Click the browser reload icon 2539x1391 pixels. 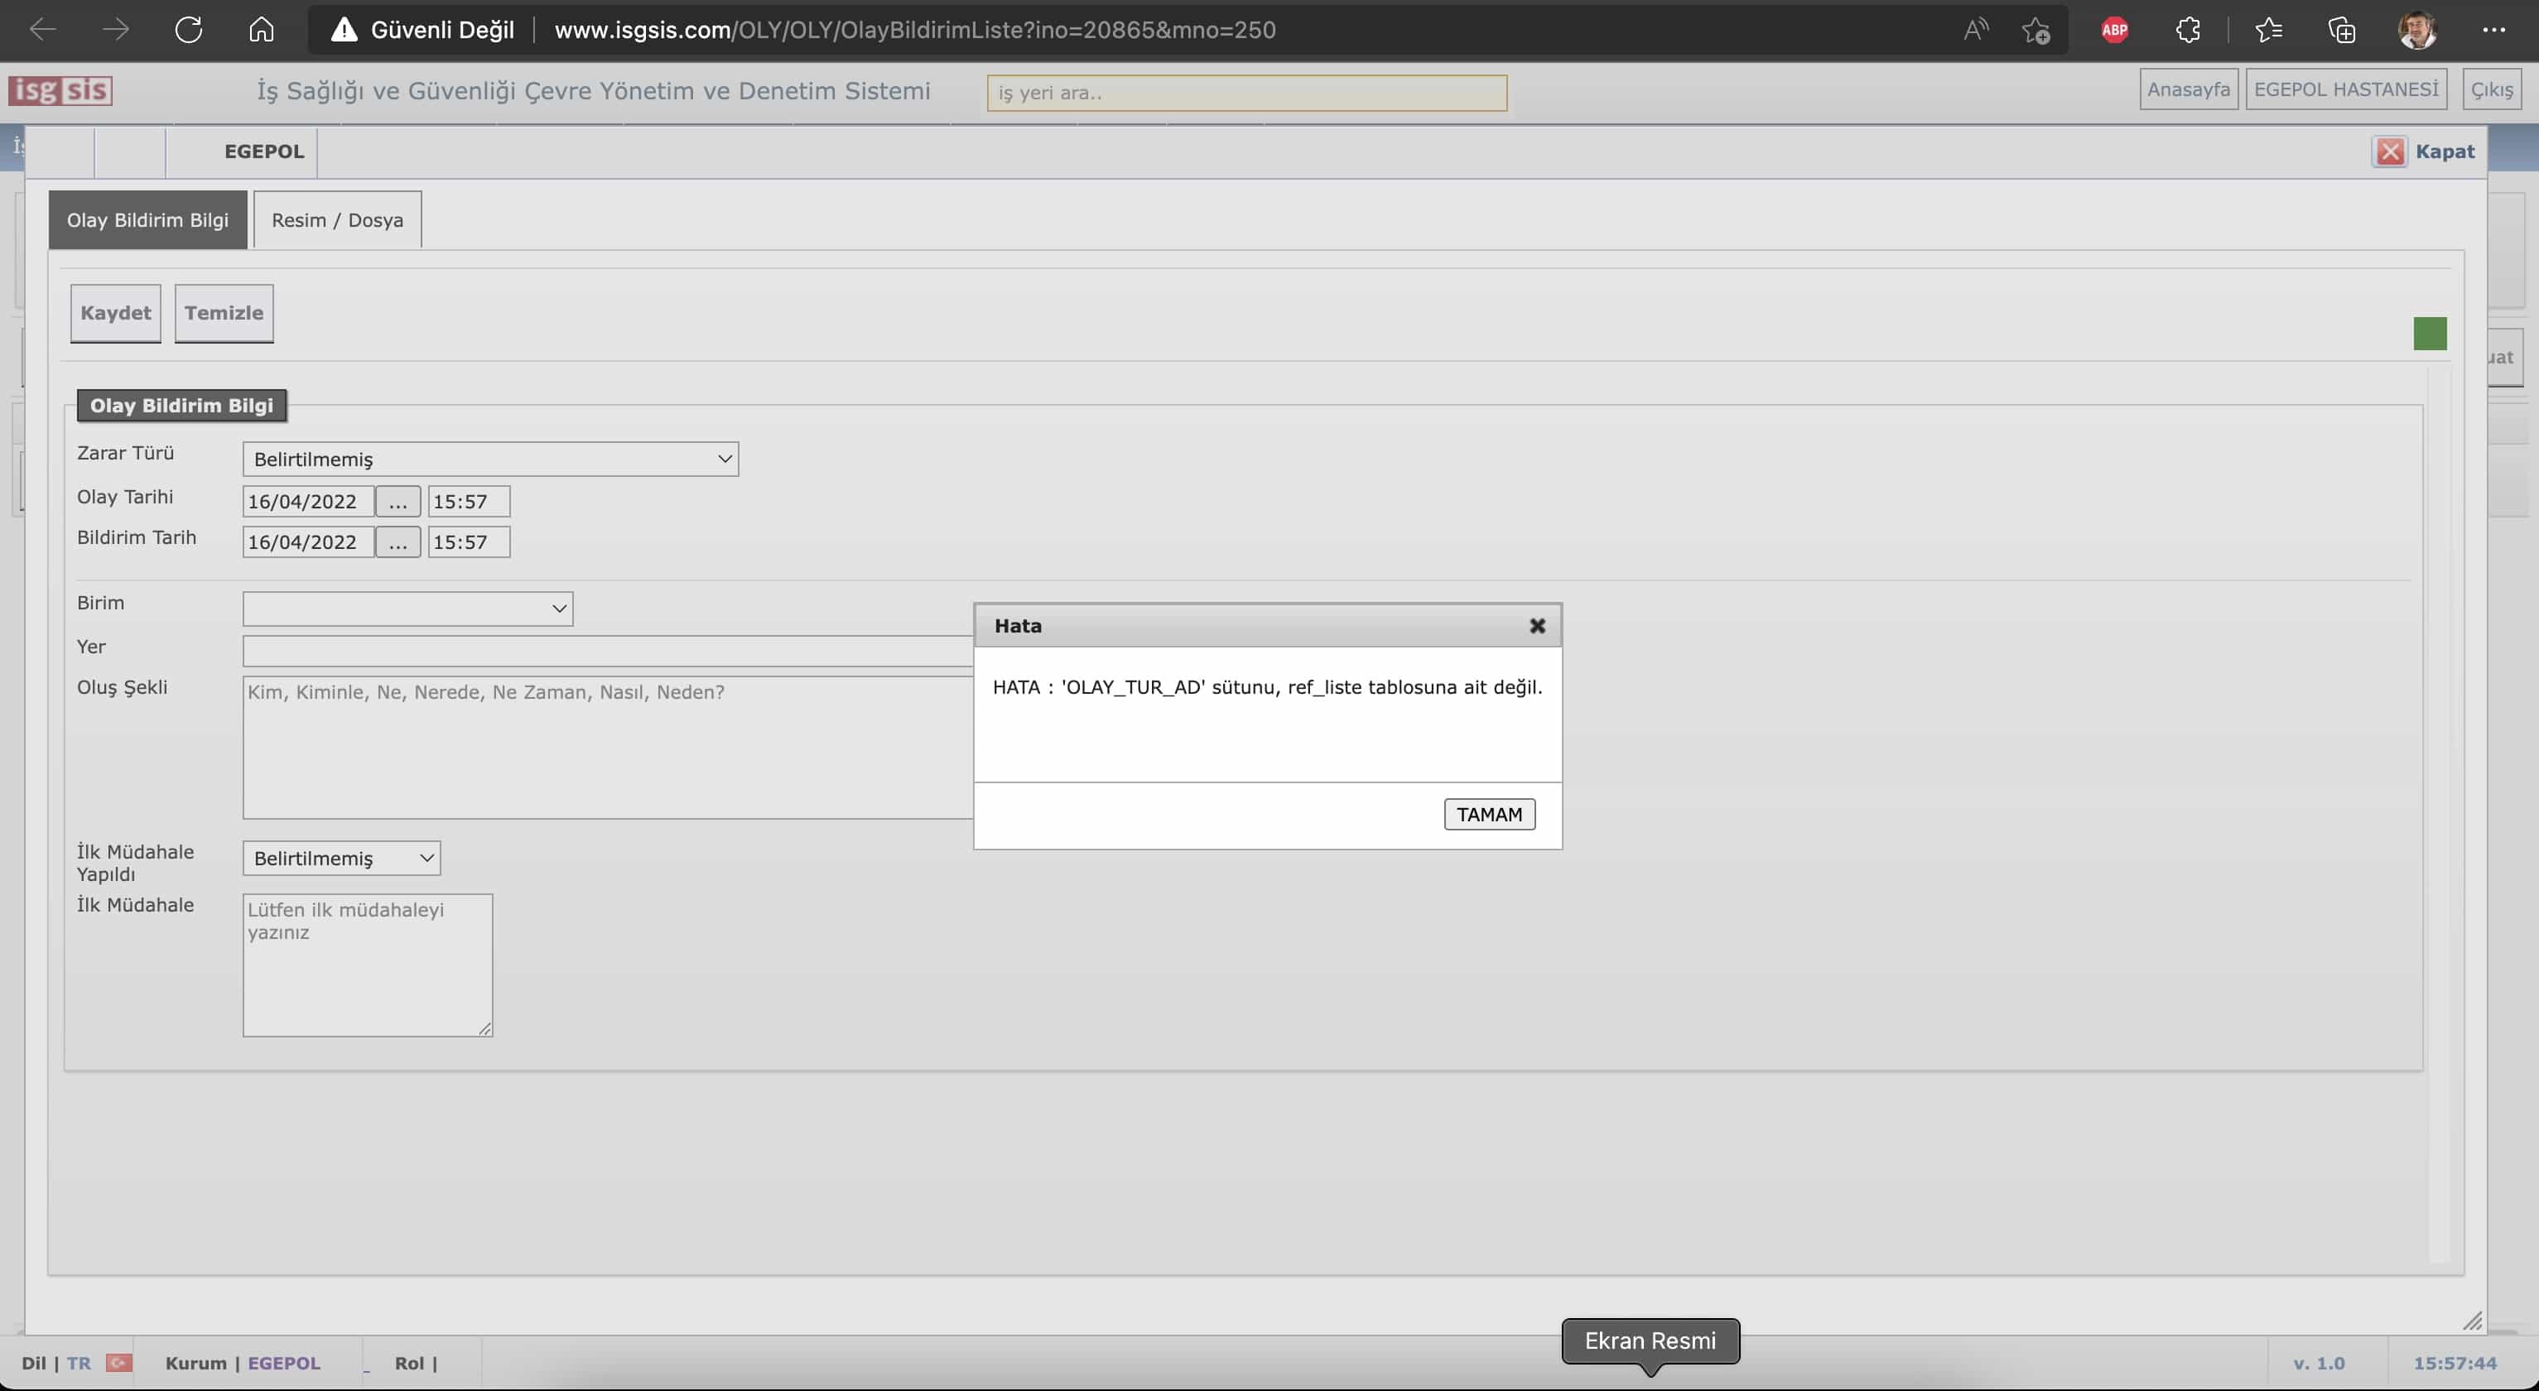click(188, 30)
